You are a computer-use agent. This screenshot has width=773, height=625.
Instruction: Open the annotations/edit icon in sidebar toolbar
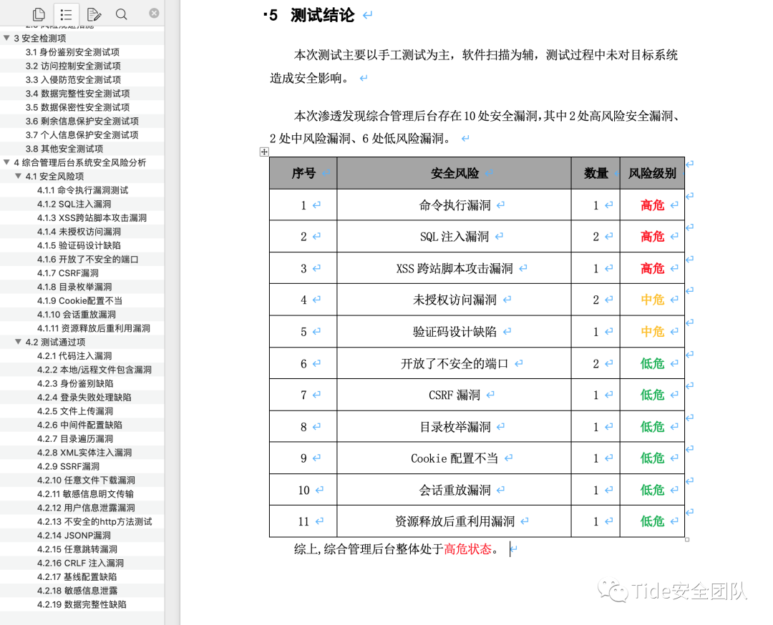click(94, 14)
